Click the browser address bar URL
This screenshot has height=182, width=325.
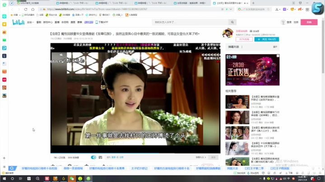[97, 9]
